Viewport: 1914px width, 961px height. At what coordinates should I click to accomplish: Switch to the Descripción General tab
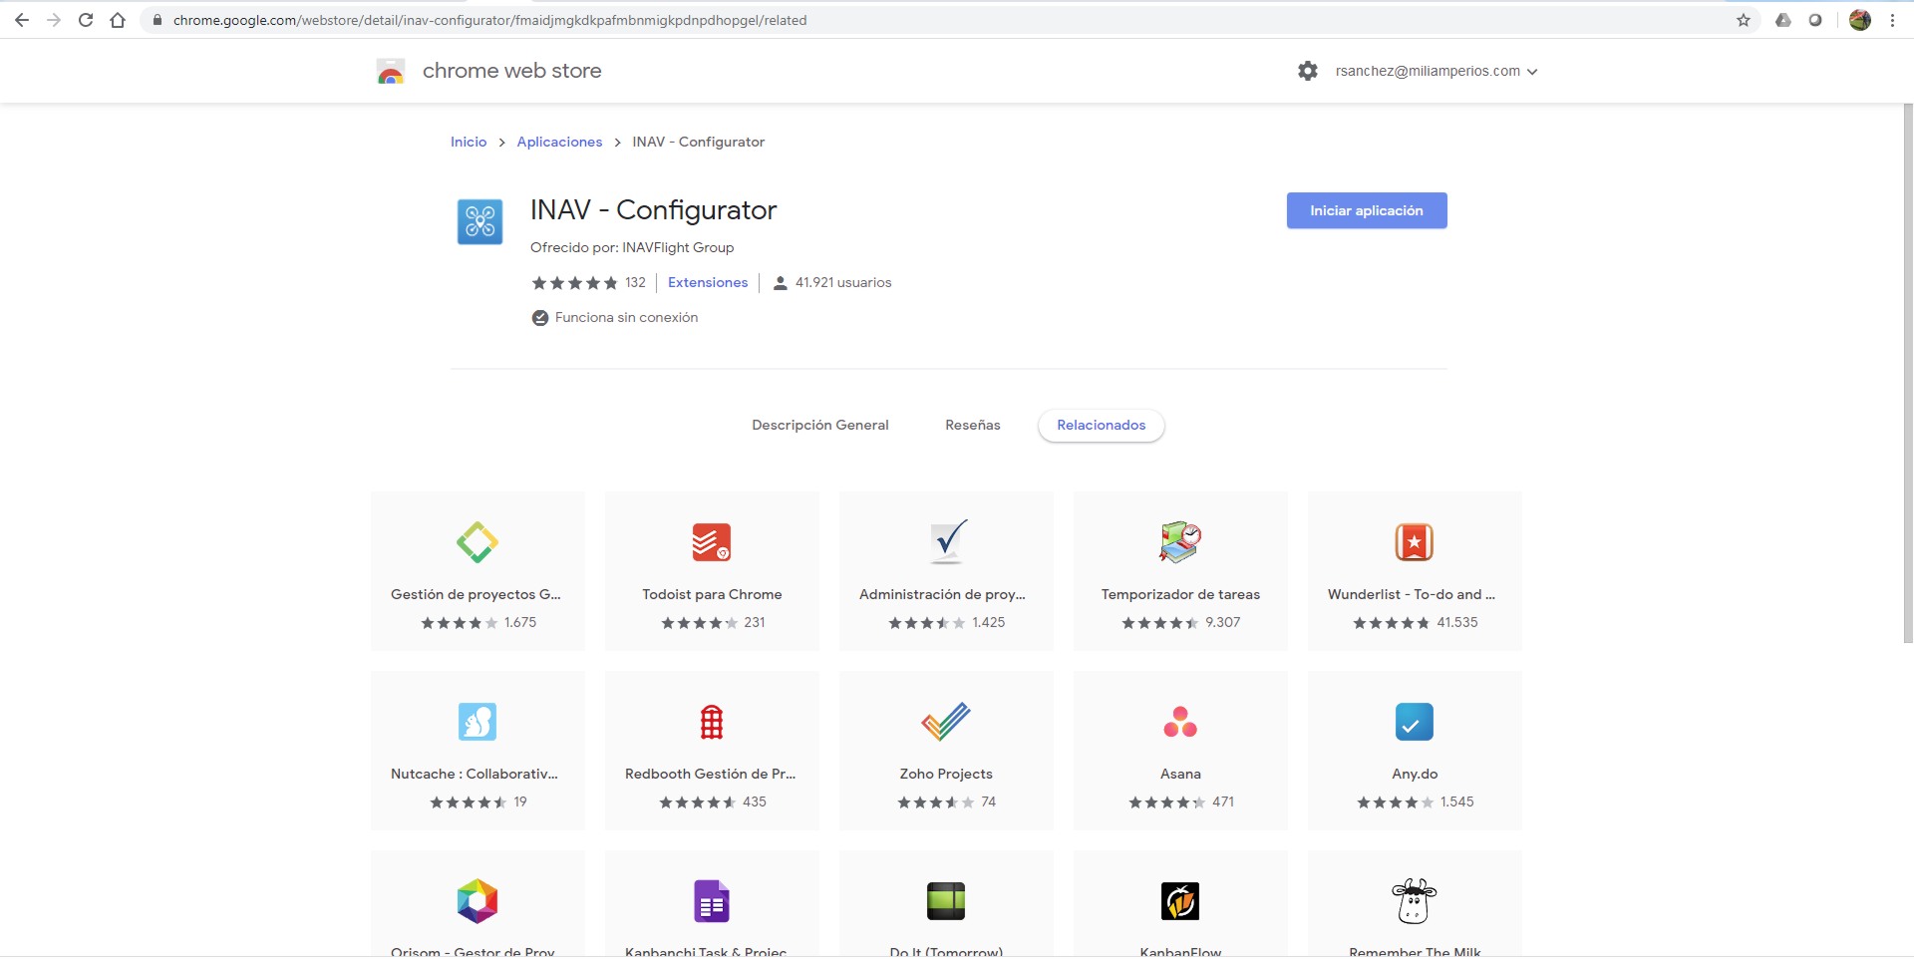click(819, 425)
